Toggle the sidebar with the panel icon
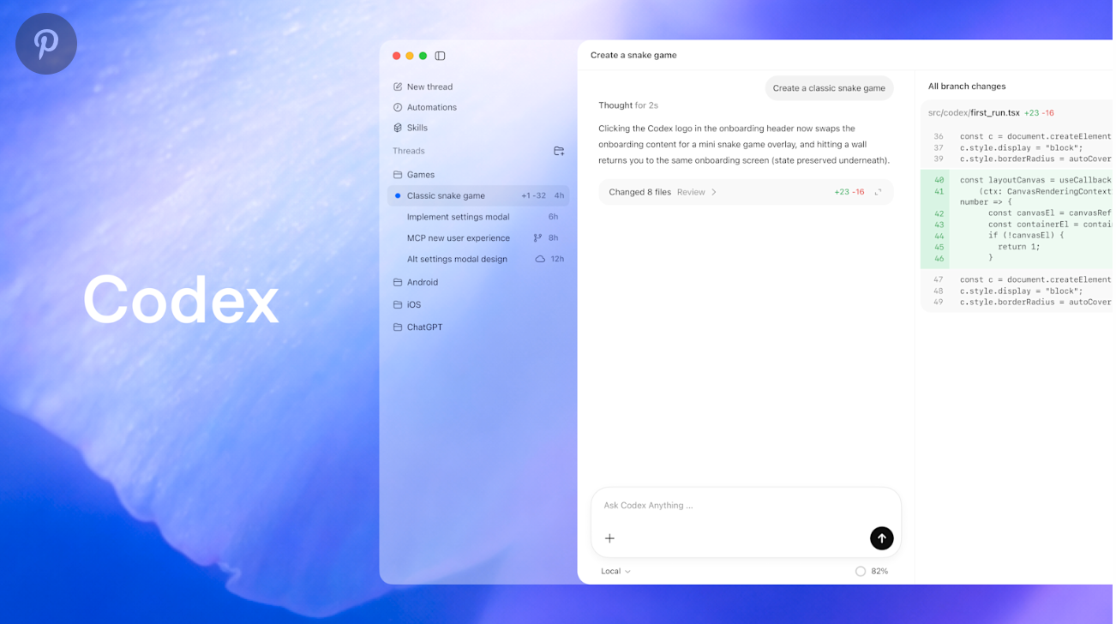 tap(440, 55)
